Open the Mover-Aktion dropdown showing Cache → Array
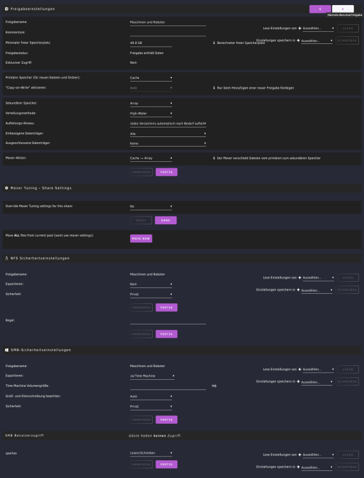Image resolution: width=364 pixels, height=478 pixels. pyautogui.click(x=151, y=159)
